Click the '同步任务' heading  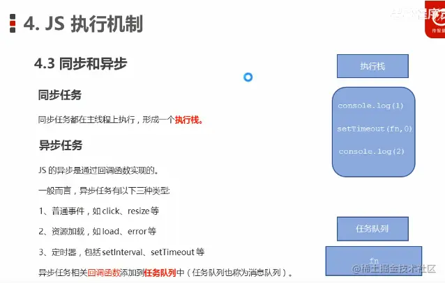coord(60,95)
